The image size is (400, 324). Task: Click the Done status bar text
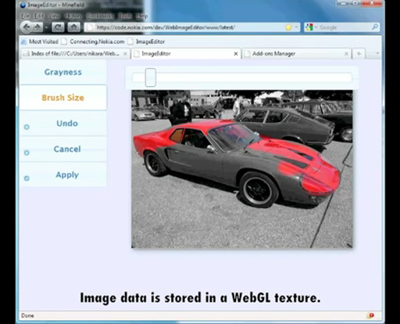(x=27, y=315)
